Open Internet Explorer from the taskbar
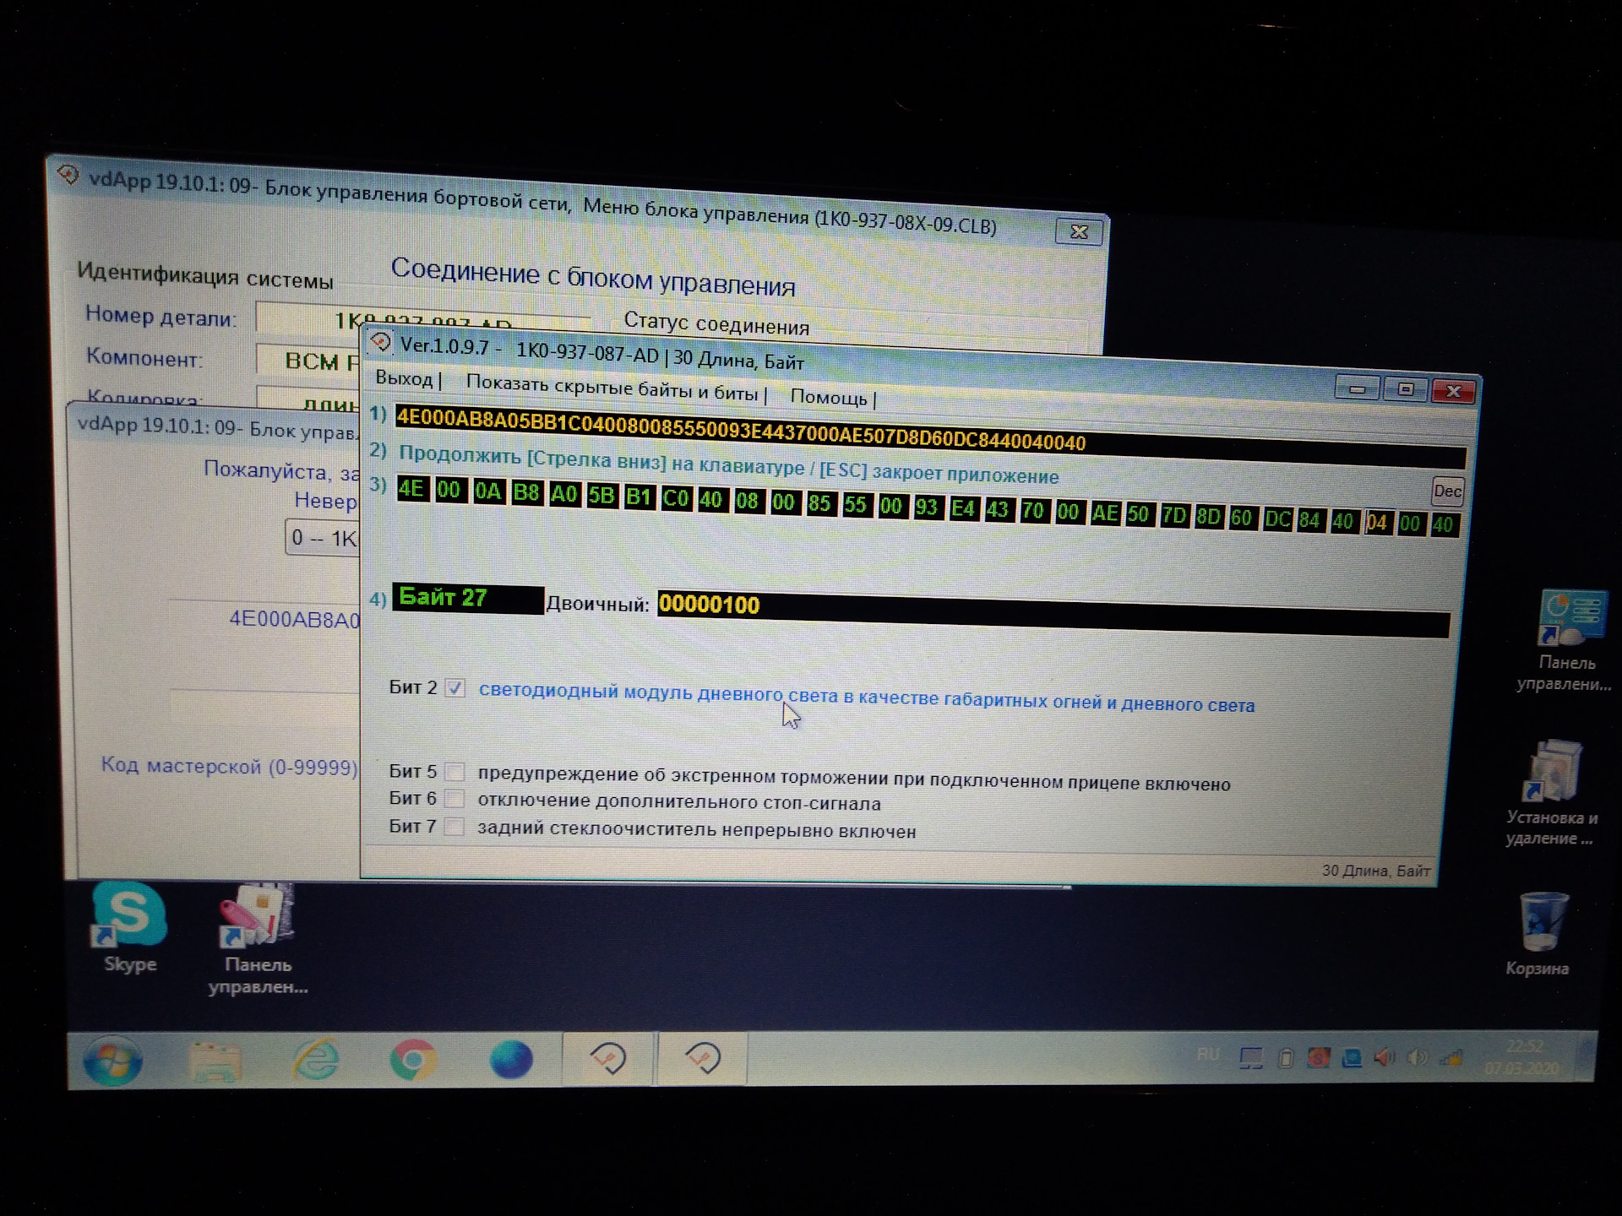Image resolution: width=1622 pixels, height=1216 pixels. (315, 1060)
